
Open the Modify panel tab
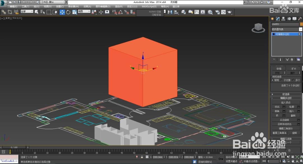(x=278, y=19)
